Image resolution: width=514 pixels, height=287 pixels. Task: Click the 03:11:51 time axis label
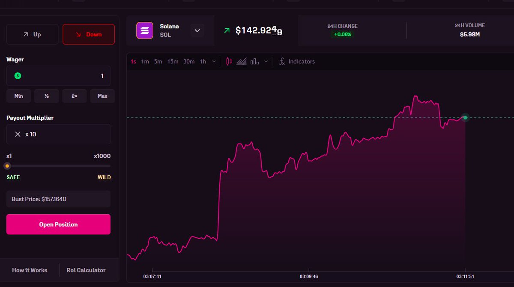[x=465, y=277]
